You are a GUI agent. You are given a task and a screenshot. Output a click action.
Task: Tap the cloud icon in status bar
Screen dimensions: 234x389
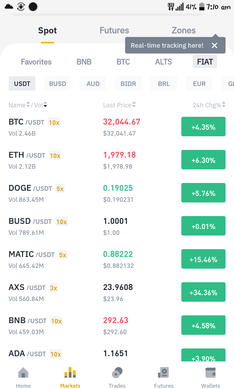pos(9,7)
